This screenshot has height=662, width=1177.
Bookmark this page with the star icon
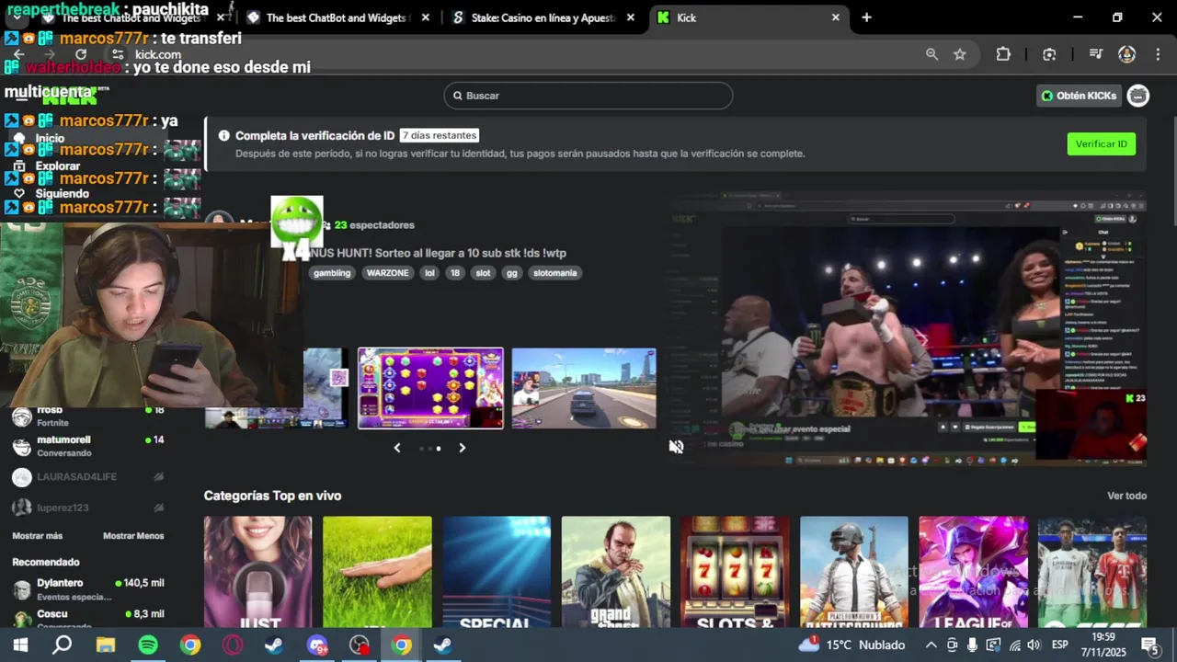point(960,54)
